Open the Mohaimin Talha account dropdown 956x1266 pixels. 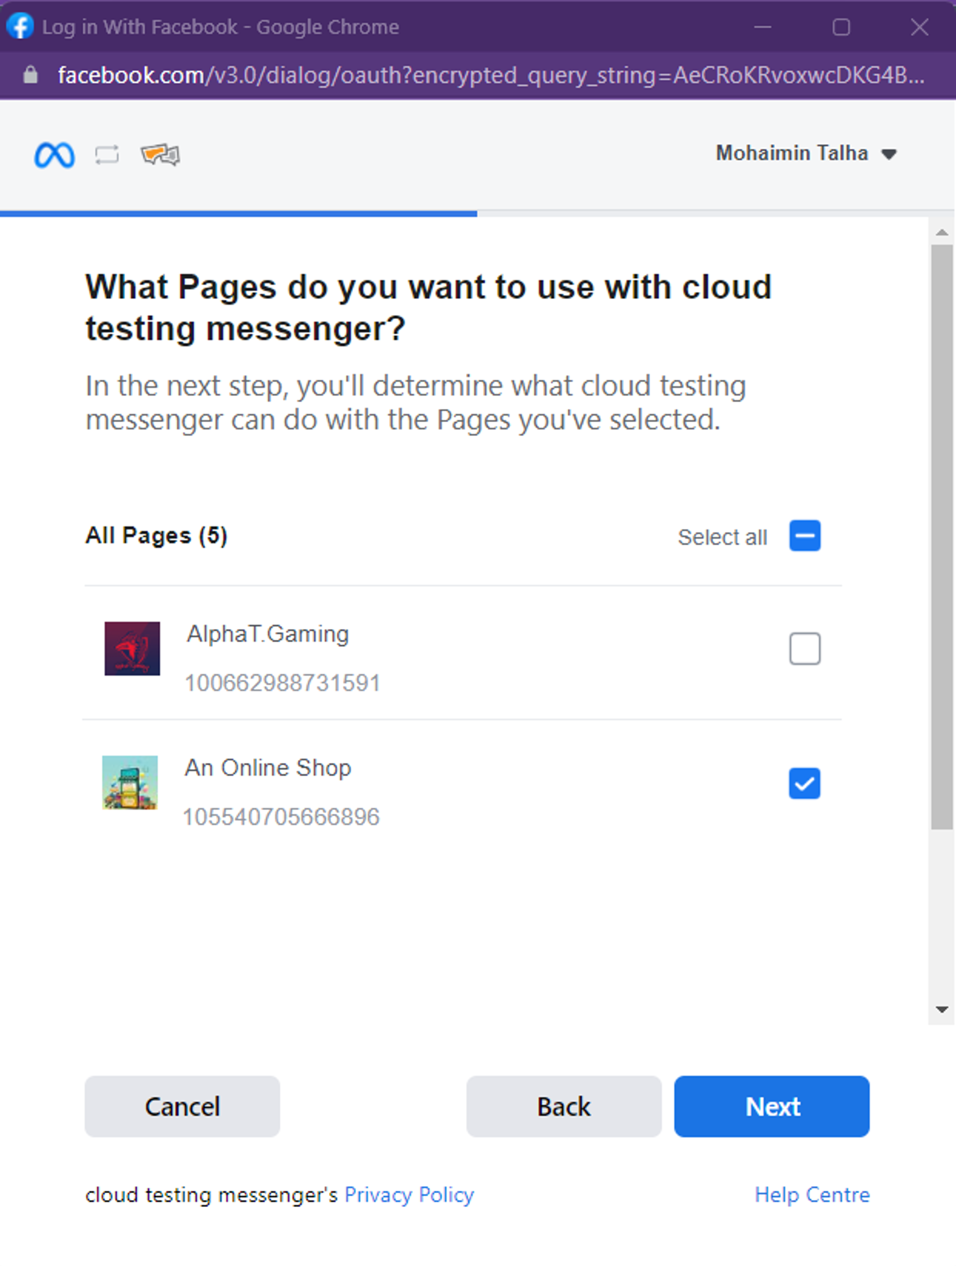tap(807, 153)
